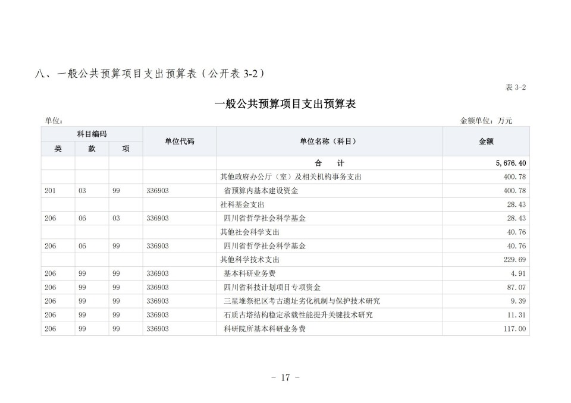This screenshot has width=571, height=403.
Task: Click 四川省哲学社会科学基金 in the 28.43 row
Action: [x=264, y=218]
